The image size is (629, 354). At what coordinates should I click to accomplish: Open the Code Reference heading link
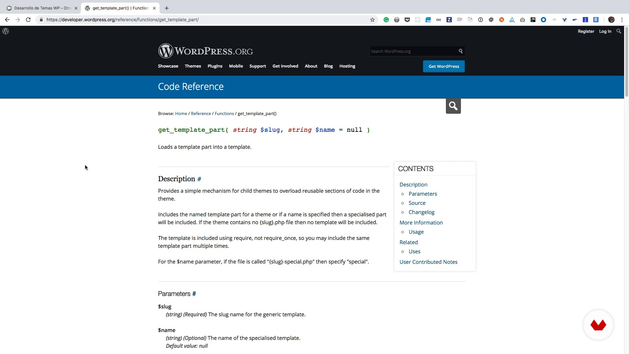click(191, 87)
